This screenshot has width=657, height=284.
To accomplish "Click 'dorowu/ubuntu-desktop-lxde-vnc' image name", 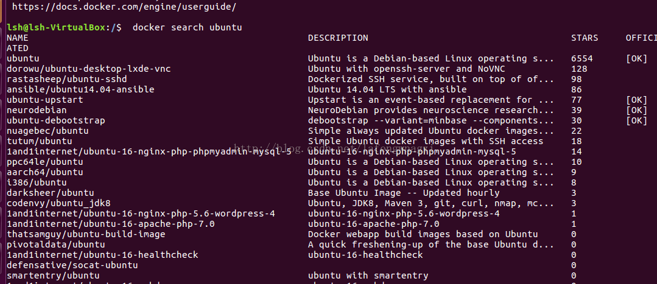I will [x=89, y=69].
